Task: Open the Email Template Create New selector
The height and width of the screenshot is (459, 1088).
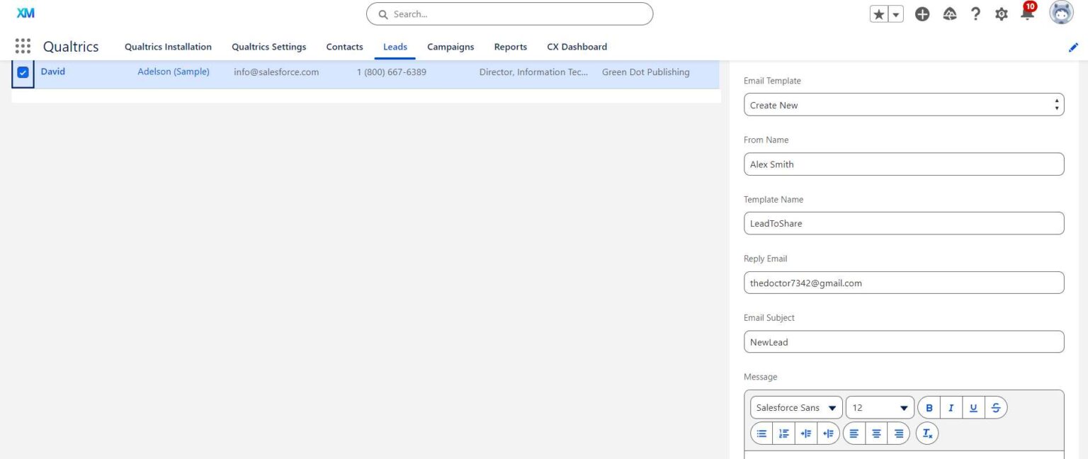Action: (904, 104)
